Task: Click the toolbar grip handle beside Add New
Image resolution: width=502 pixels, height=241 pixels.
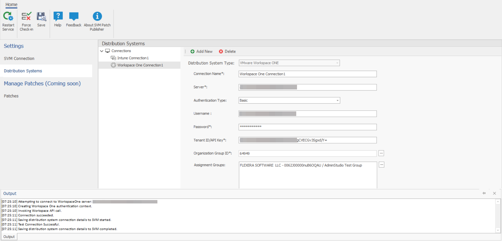Action: (x=185, y=51)
